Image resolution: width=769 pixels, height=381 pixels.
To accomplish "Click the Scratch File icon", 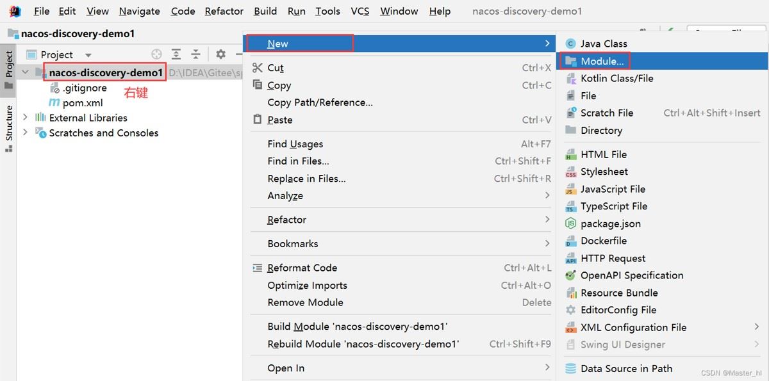I will click(570, 113).
